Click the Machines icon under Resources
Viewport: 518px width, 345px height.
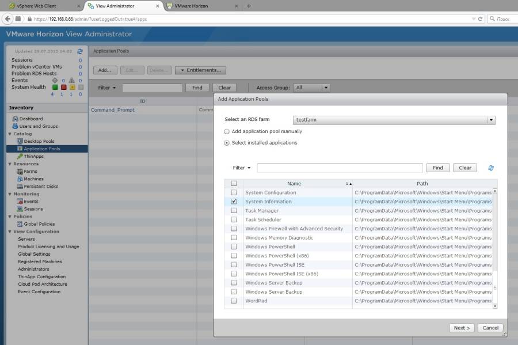[x=20, y=179]
